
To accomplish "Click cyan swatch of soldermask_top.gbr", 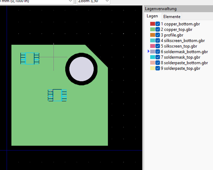I will click(x=153, y=57).
